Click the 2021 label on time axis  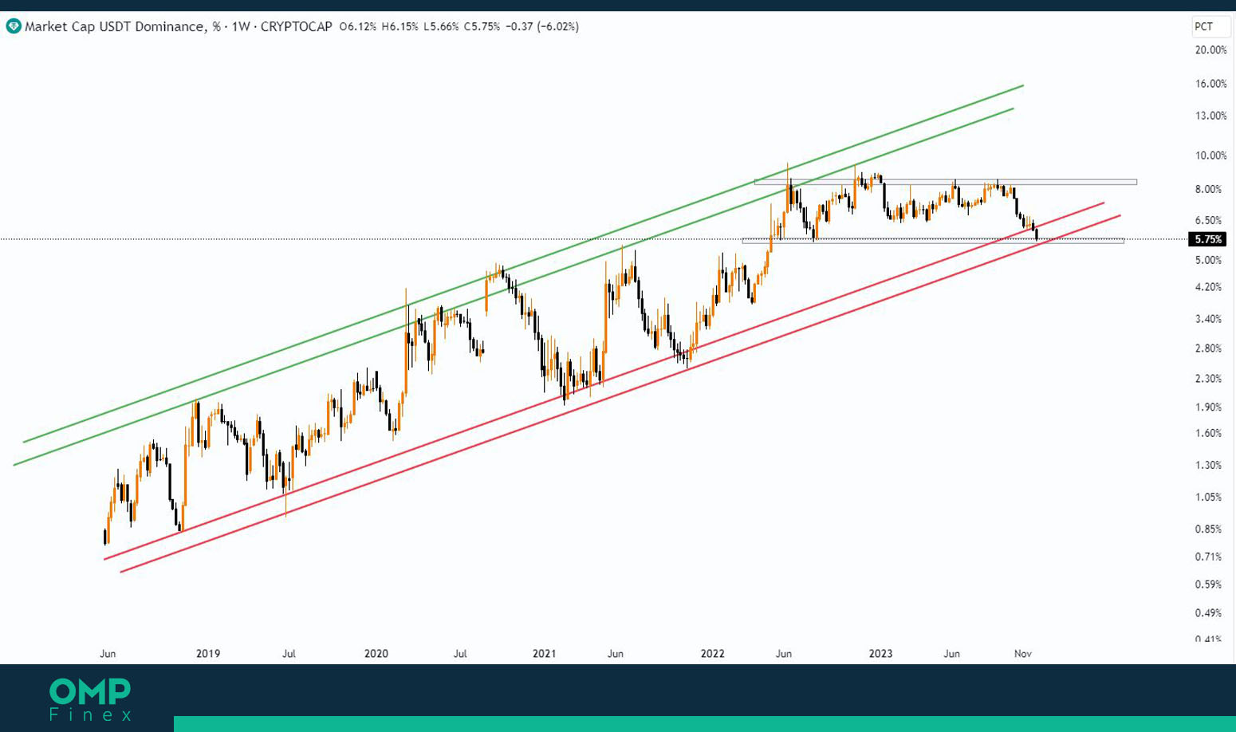(x=545, y=654)
